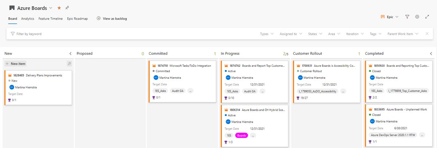Click the Audit GA tag on card 1874710

point(178,91)
